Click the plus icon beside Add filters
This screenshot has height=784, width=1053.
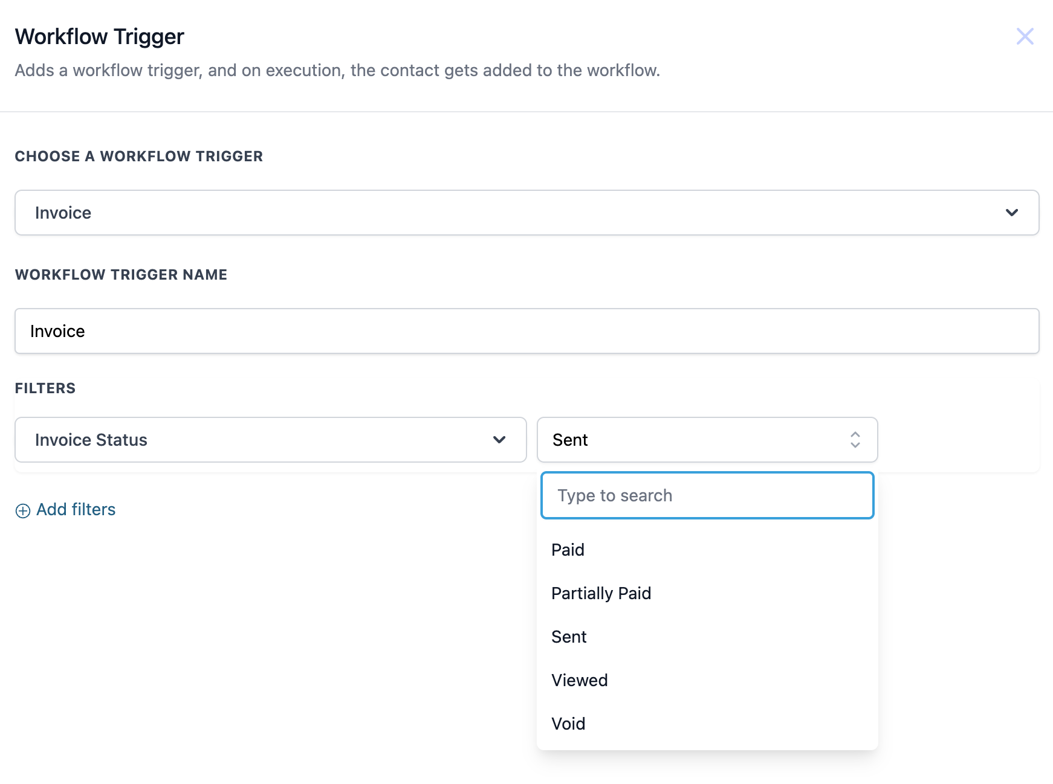click(23, 511)
